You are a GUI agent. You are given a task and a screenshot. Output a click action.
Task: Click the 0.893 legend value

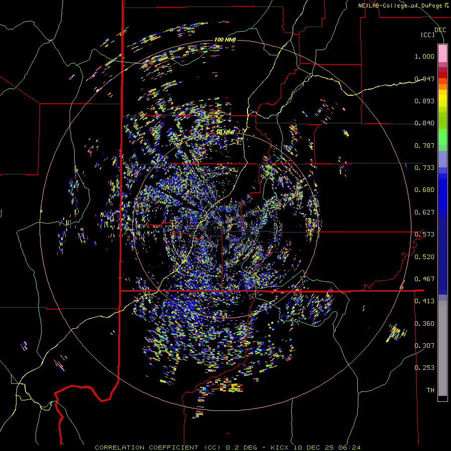(424, 101)
